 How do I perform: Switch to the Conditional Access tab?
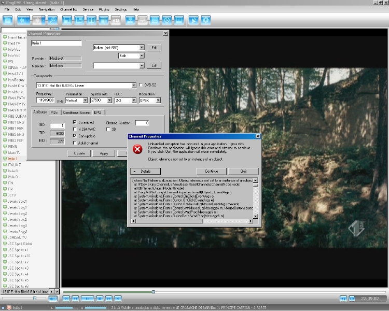[x=77, y=112]
